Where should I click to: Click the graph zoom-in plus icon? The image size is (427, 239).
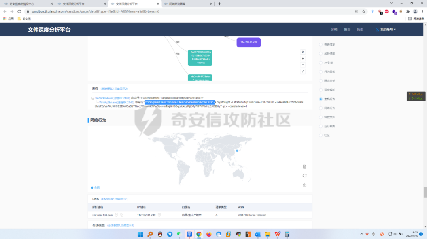(x=303, y=58)
